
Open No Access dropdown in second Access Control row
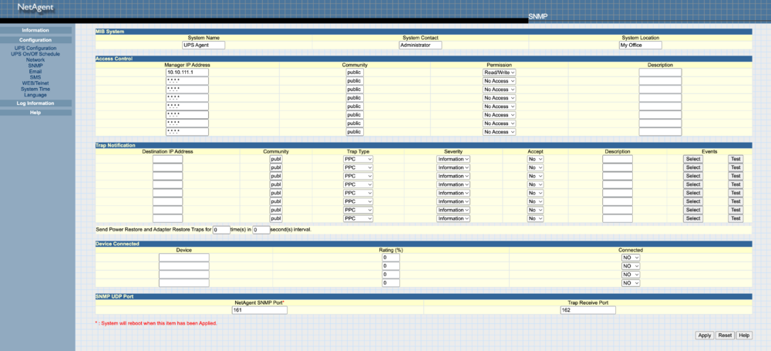pos(499,81)
